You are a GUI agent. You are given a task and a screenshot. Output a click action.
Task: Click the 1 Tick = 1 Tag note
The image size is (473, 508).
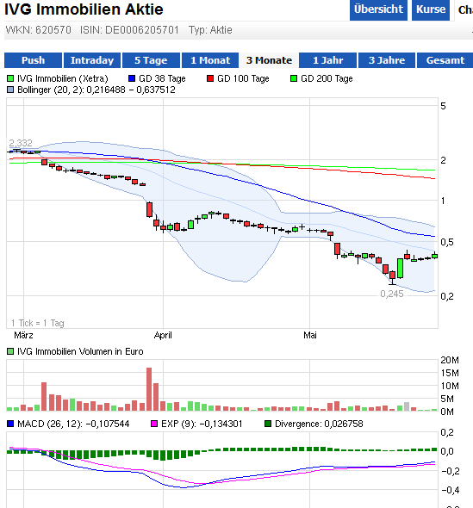pyautogui.click(x=38, y=323)
